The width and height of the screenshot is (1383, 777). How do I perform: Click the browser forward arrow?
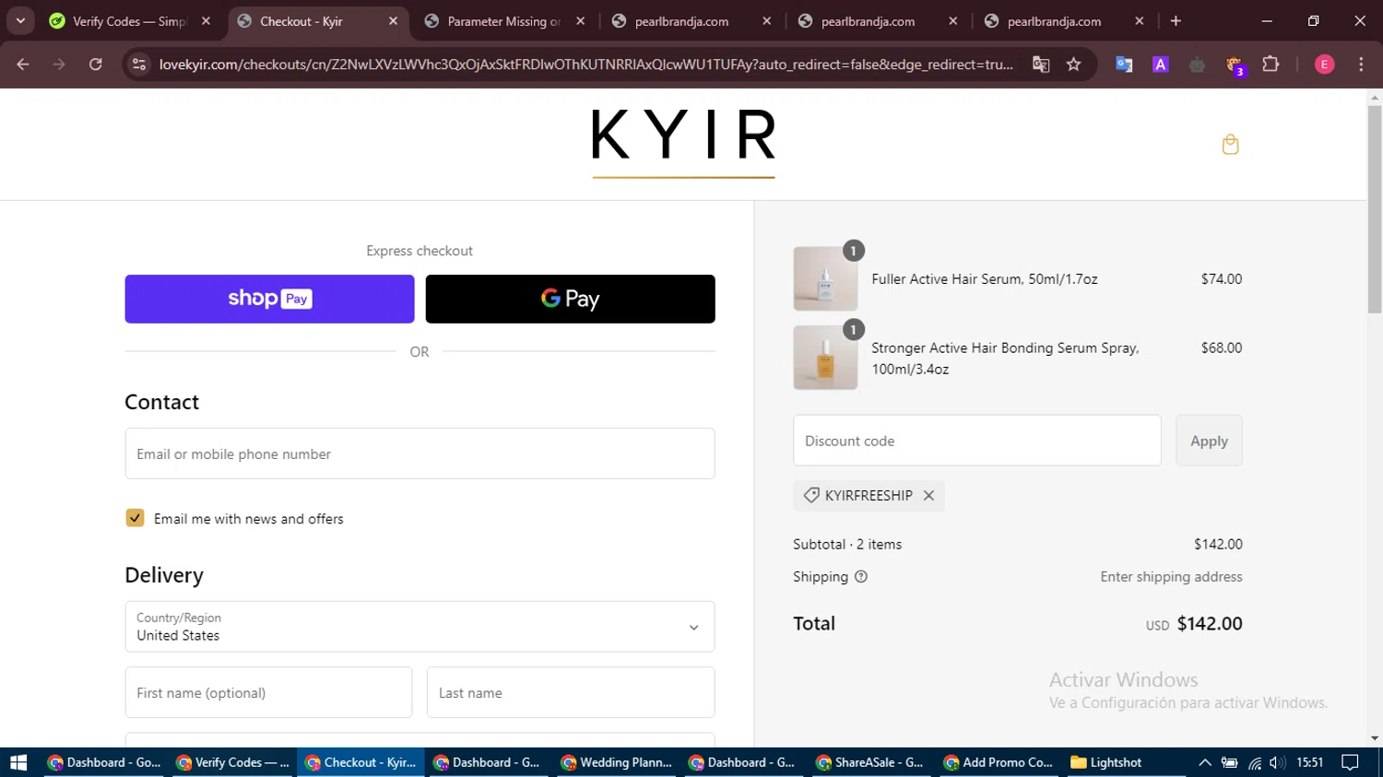pos(59,65)
